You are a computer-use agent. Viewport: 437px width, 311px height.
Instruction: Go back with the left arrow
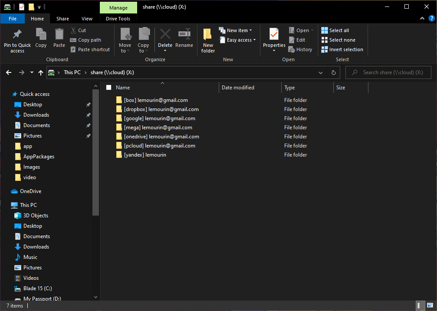point(9,72)
